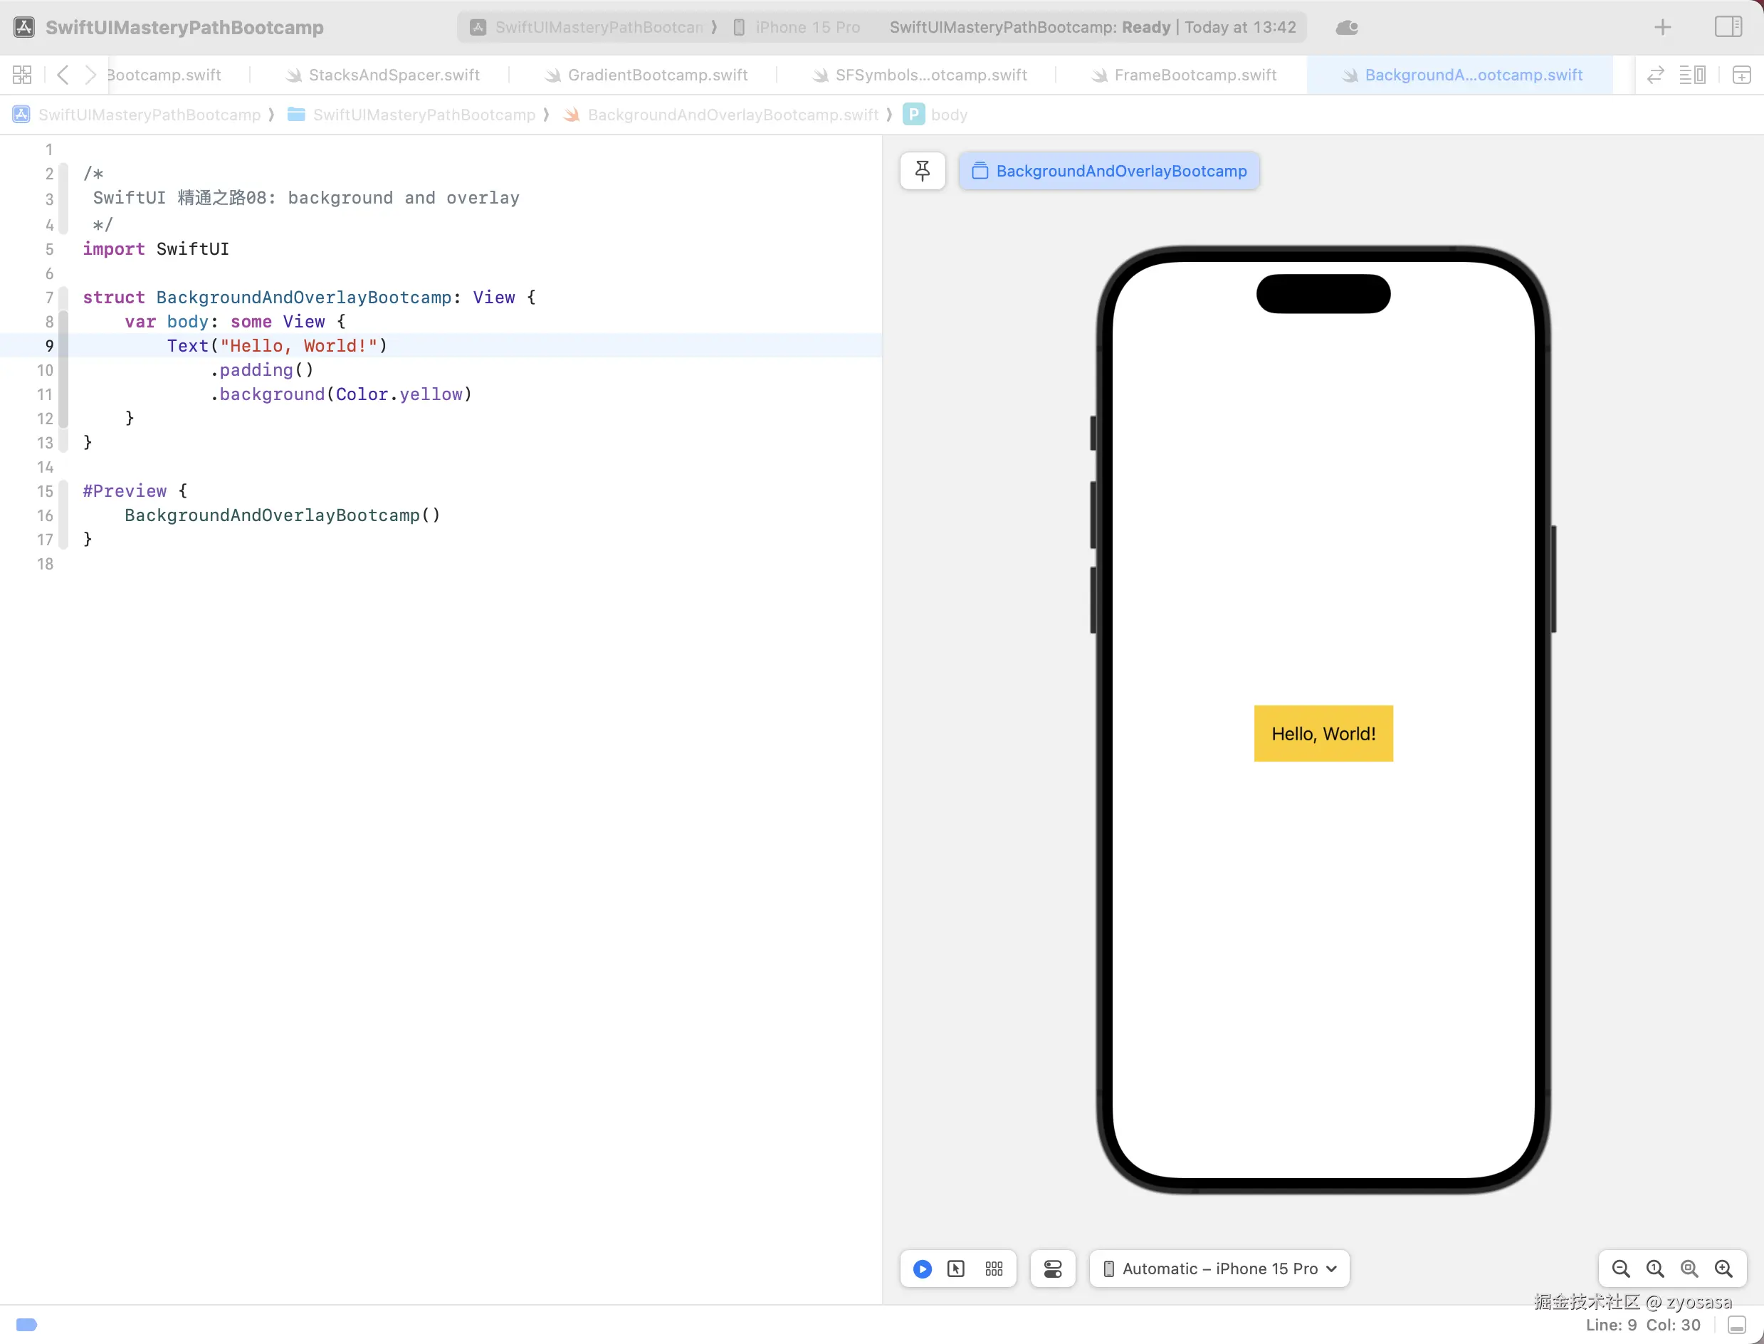This screenshot has width=1764, height=1344.
Task: Start live preview mode
Action: tap(922, 1269)
